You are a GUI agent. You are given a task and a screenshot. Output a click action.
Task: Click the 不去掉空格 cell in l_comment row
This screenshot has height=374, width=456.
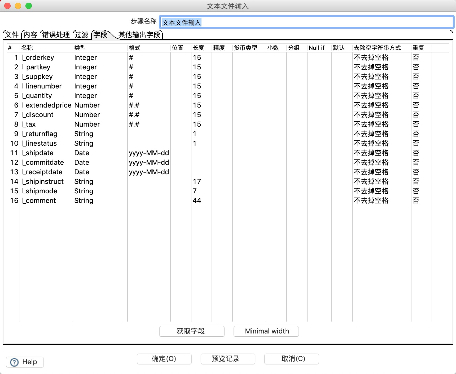371,201
